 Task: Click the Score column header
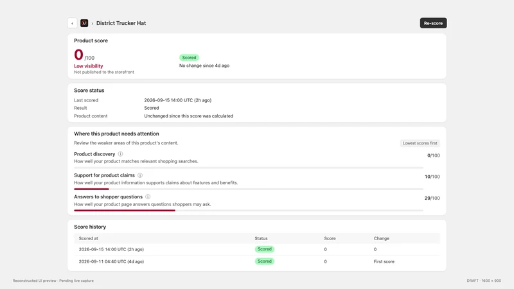330,238
